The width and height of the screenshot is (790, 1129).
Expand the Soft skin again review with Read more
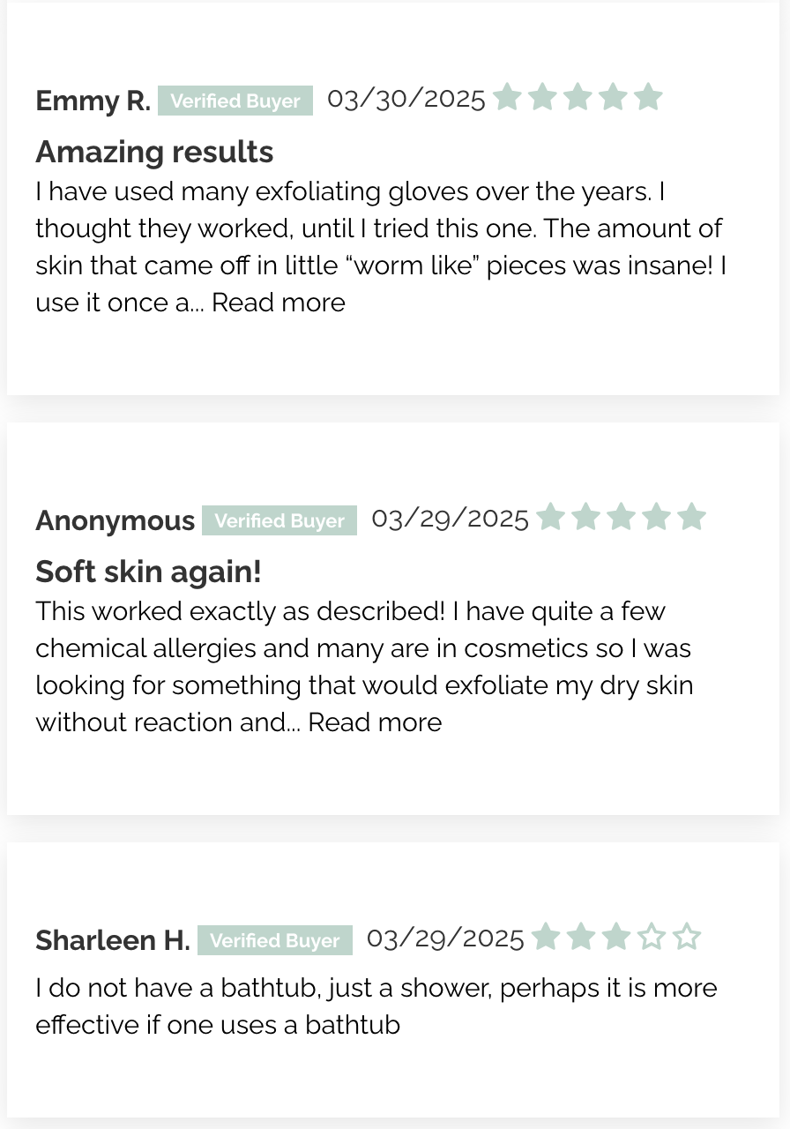click(x=375, y=722)
